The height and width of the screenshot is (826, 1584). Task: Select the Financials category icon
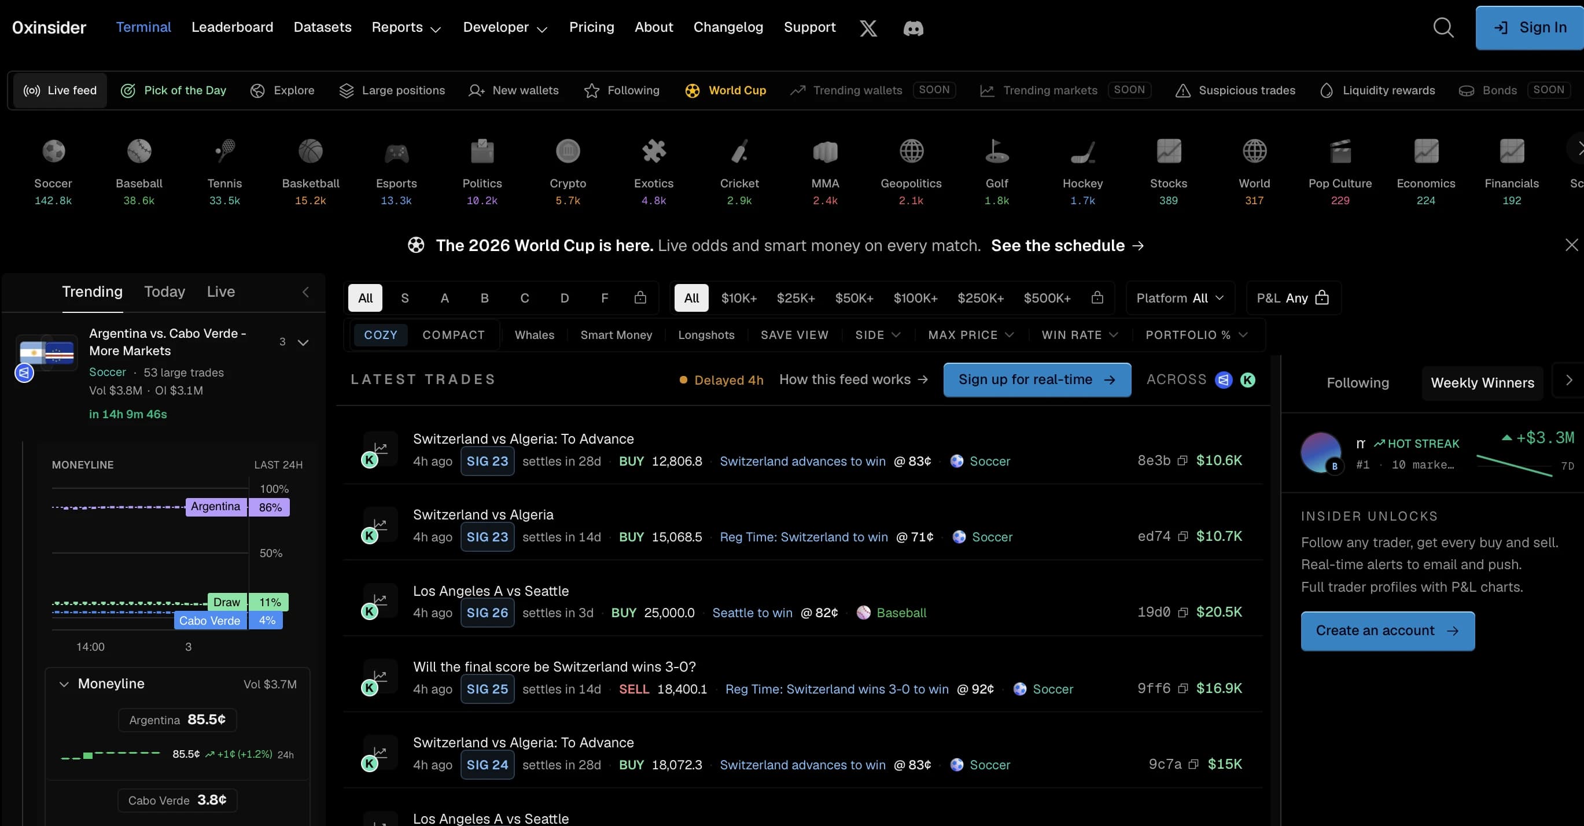click(x=1512, y=151)
